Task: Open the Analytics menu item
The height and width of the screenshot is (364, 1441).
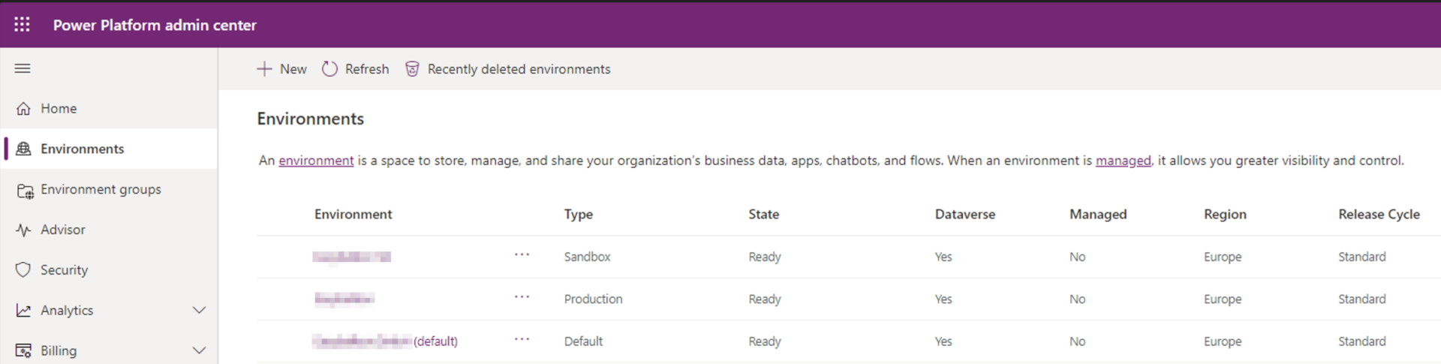Action: [67, 310]
